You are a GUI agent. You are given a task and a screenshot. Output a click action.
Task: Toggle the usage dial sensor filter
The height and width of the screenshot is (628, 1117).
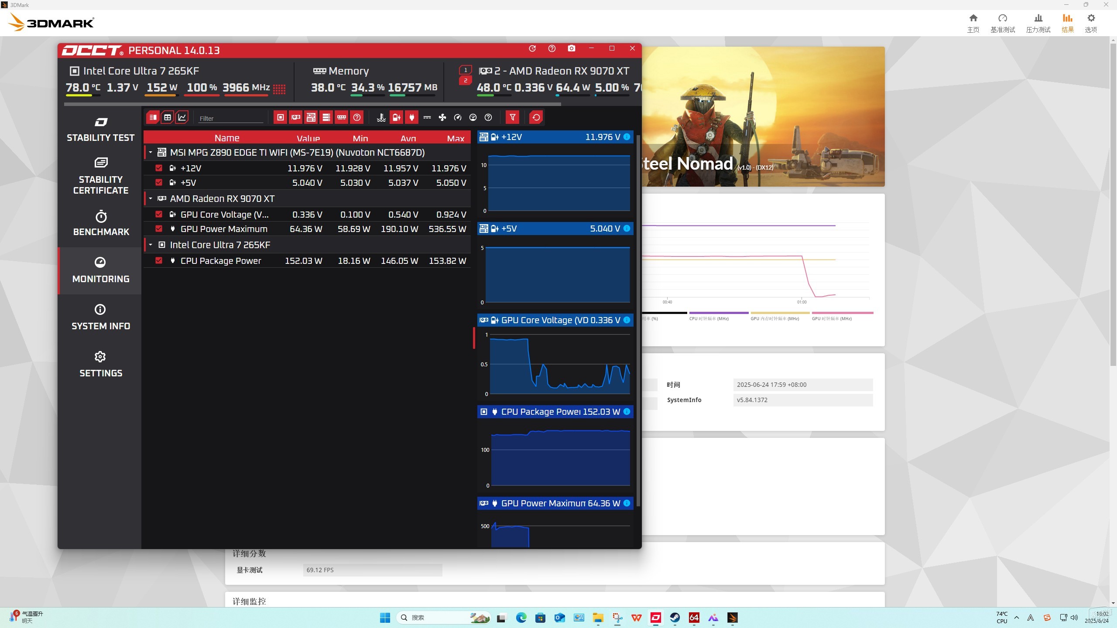tap(473, 117)
